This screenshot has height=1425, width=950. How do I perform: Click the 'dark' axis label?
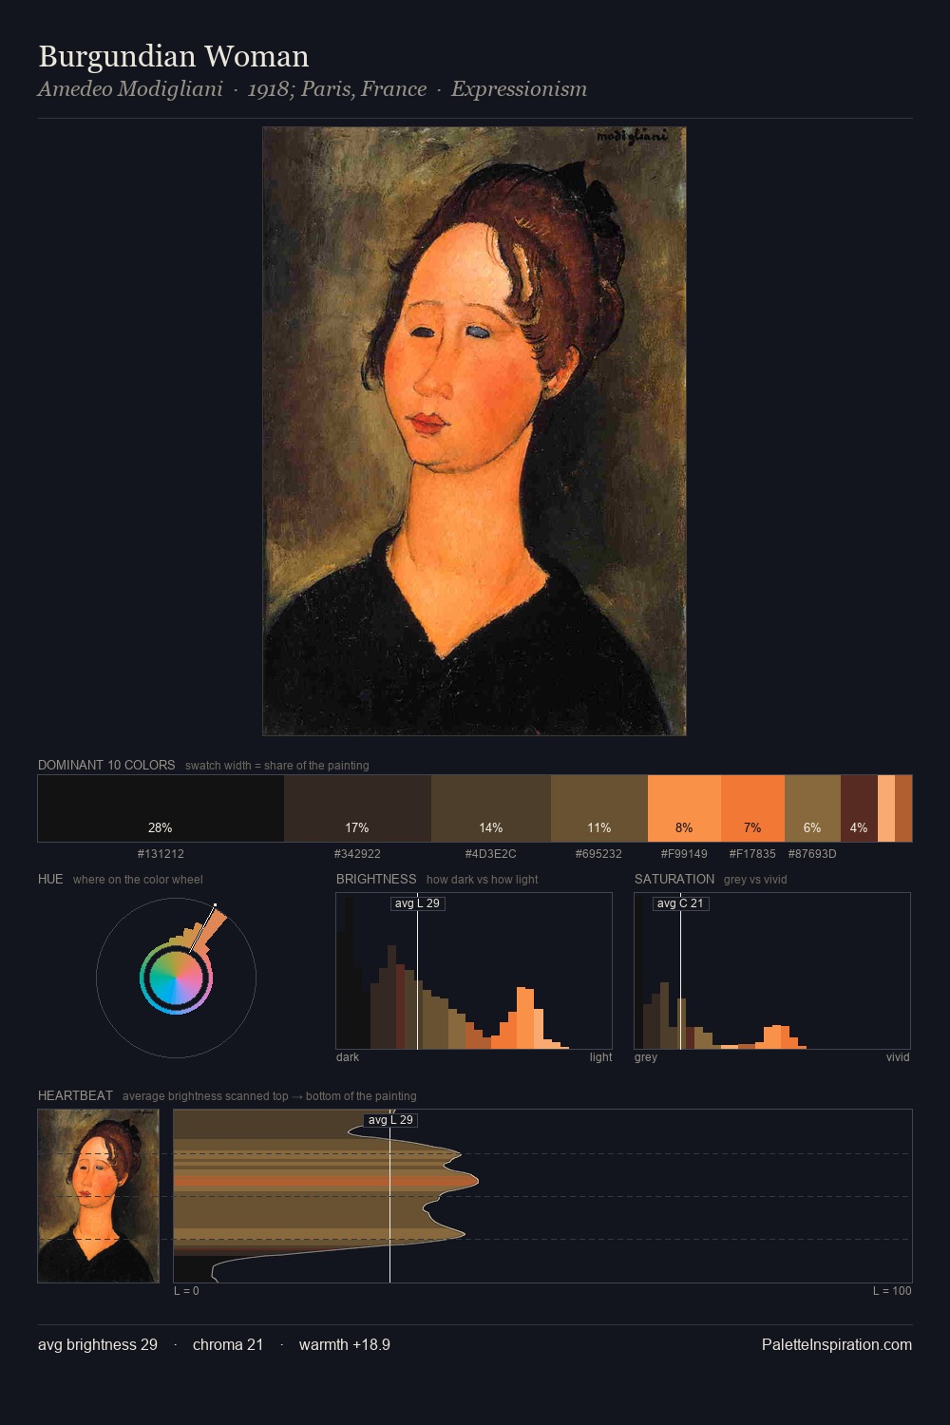coord(348,1057)
